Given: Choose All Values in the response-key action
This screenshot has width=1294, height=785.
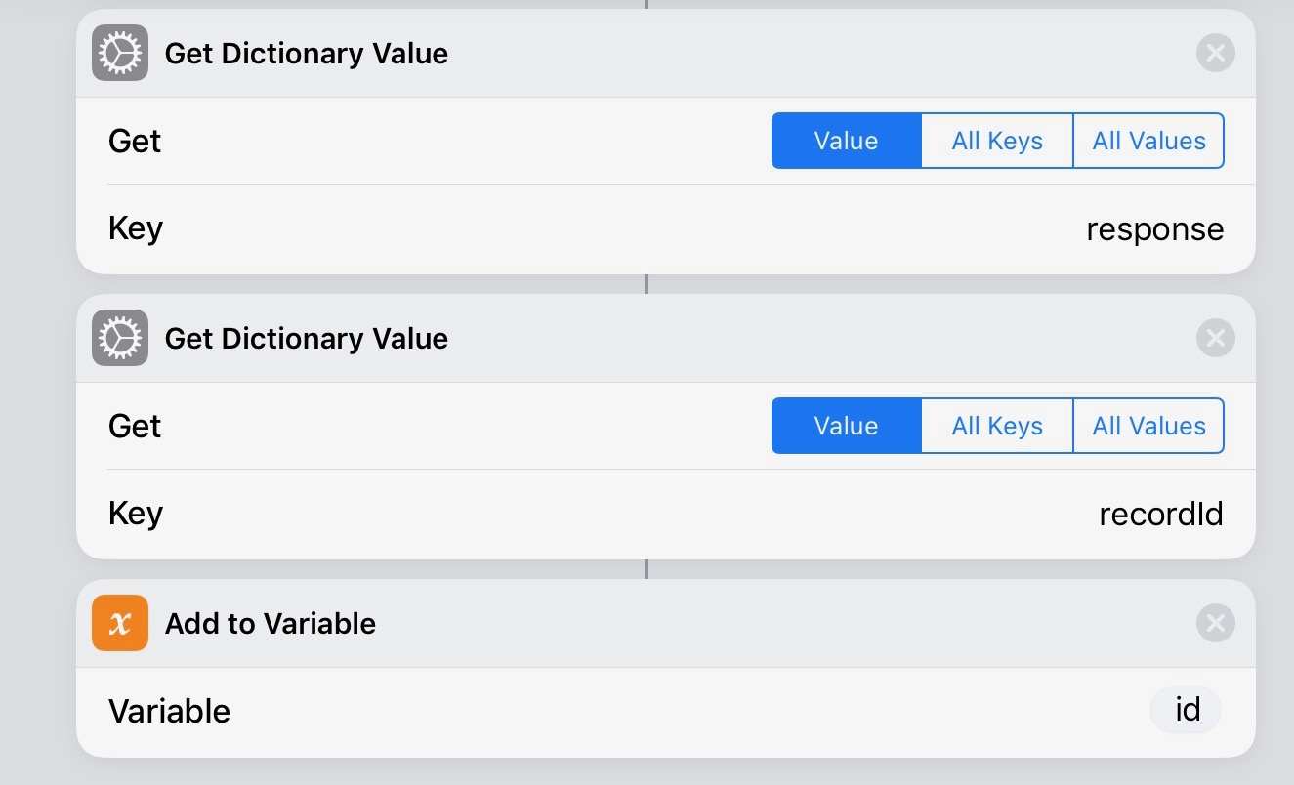Looking at the screenshot, I should (1148, 141).
